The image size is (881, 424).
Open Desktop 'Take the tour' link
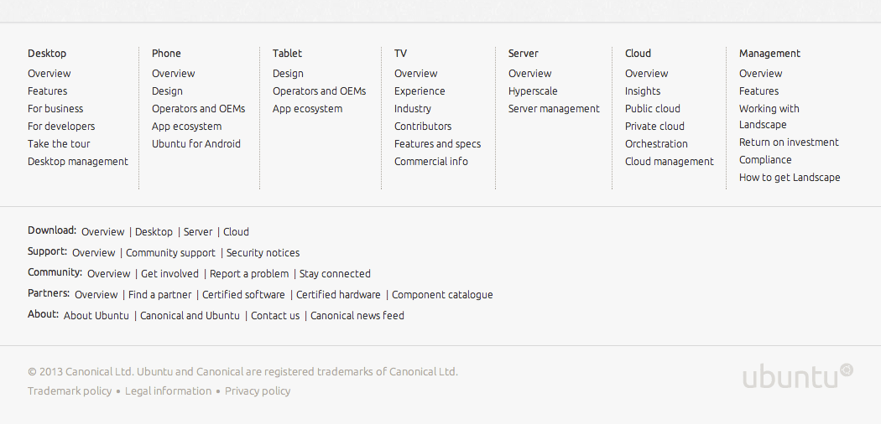pos(59,144)
